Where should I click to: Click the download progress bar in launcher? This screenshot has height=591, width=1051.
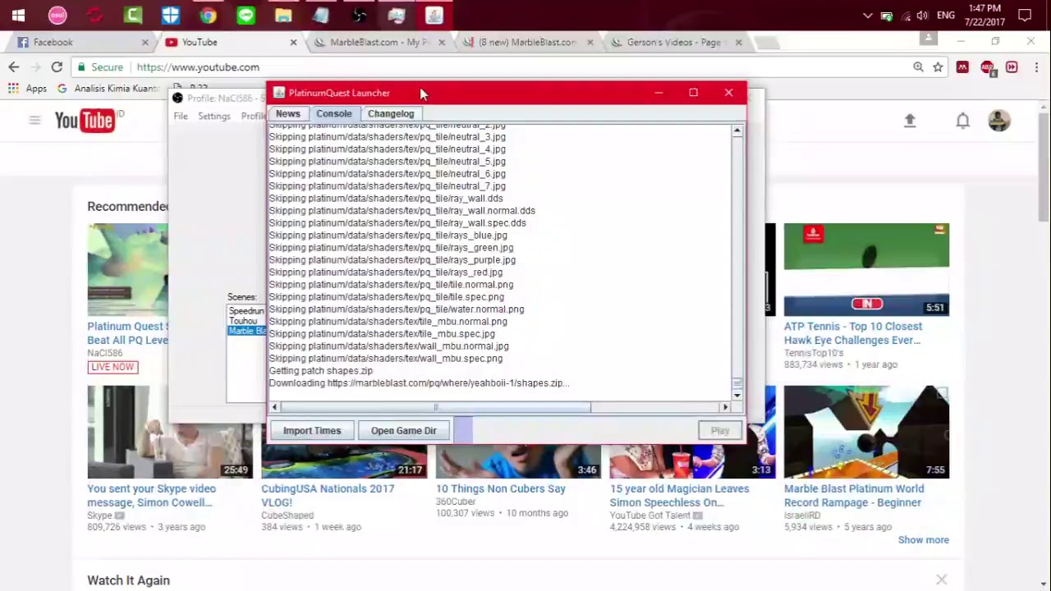(573, 430)
